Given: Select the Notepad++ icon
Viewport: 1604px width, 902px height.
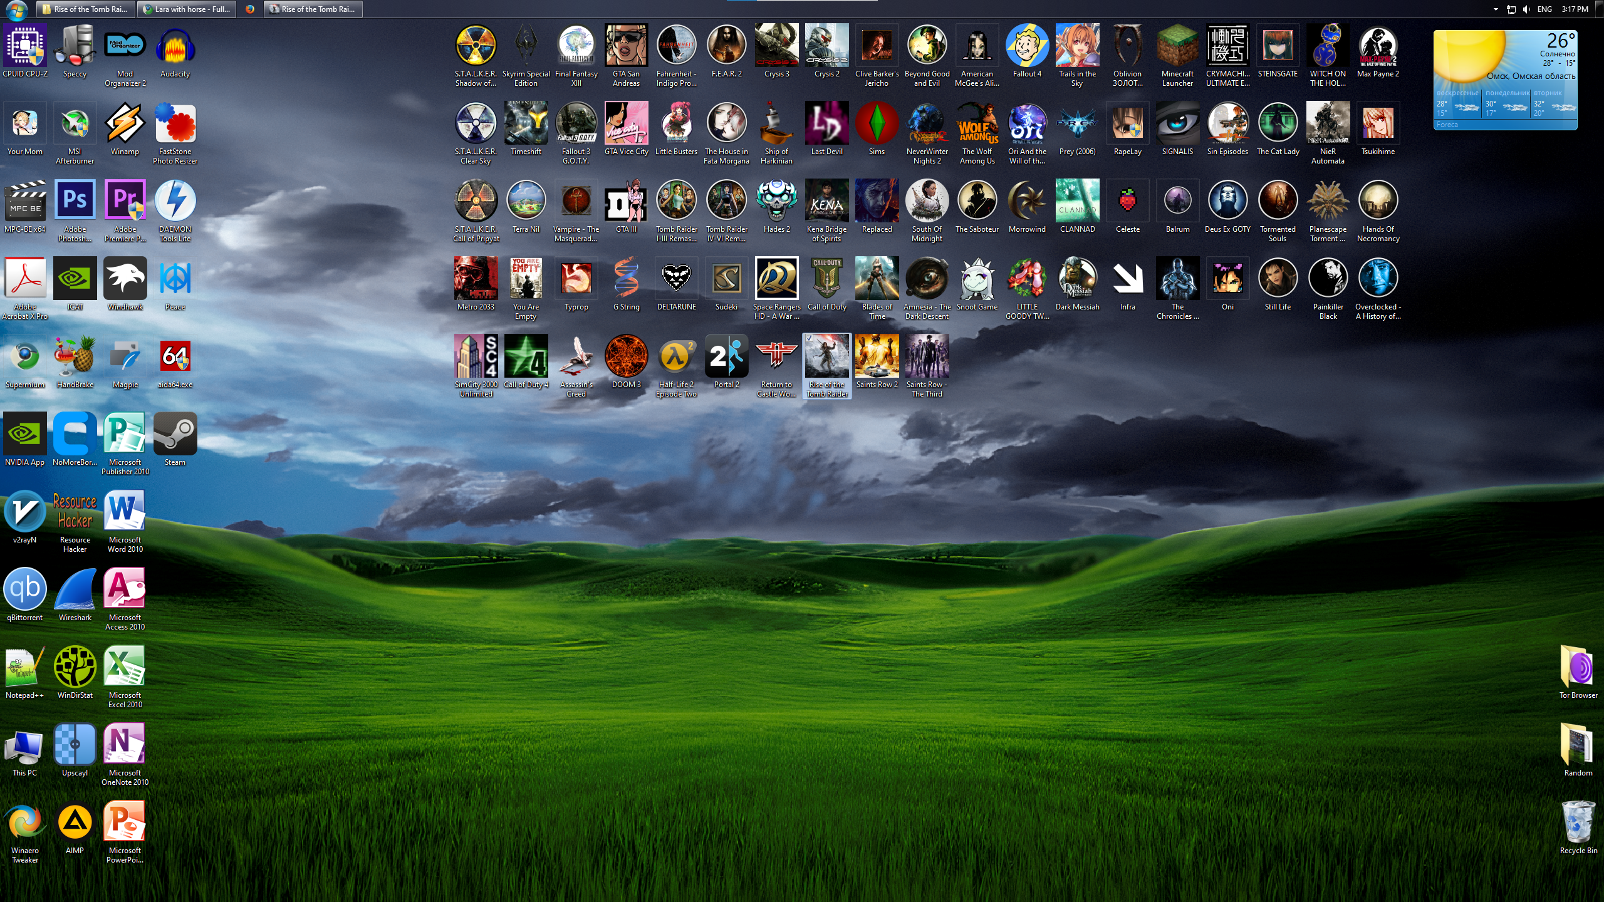Looking at the screenshot, I should [x=25, y=666].
